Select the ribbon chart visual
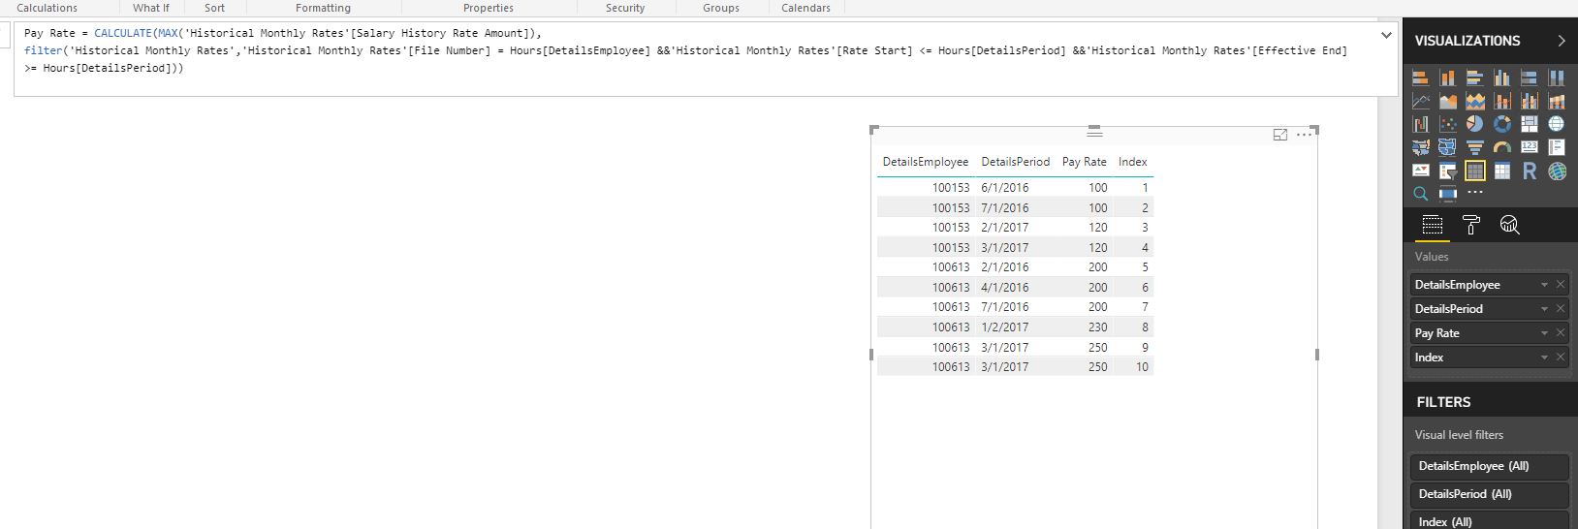This screenshot has width=1578, height=529. [1557, 101]
